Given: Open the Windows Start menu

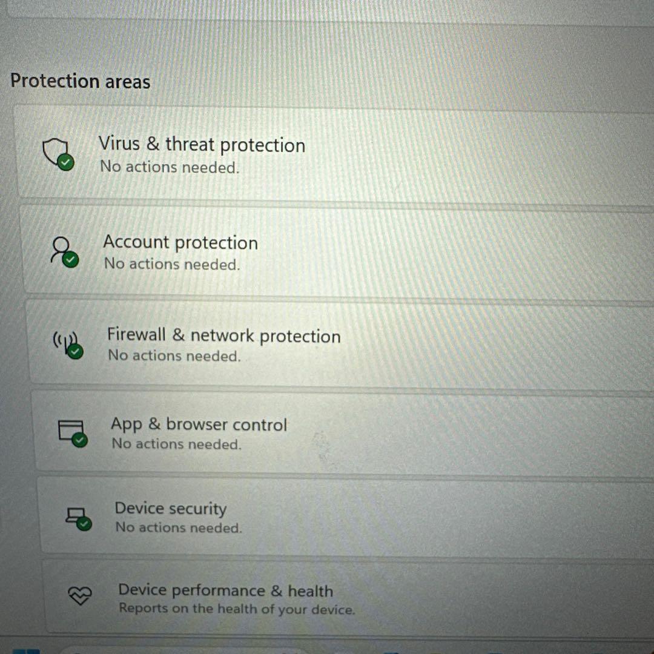Looking at the screenshot, I should click(25, 650).
